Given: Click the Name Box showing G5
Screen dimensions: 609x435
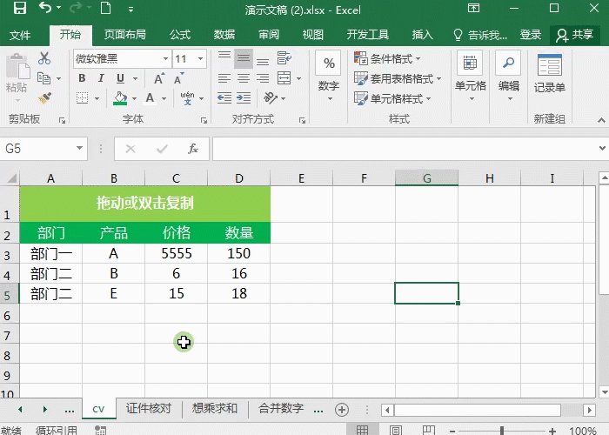Looking at the screenshot, I should tap(43, 149).
